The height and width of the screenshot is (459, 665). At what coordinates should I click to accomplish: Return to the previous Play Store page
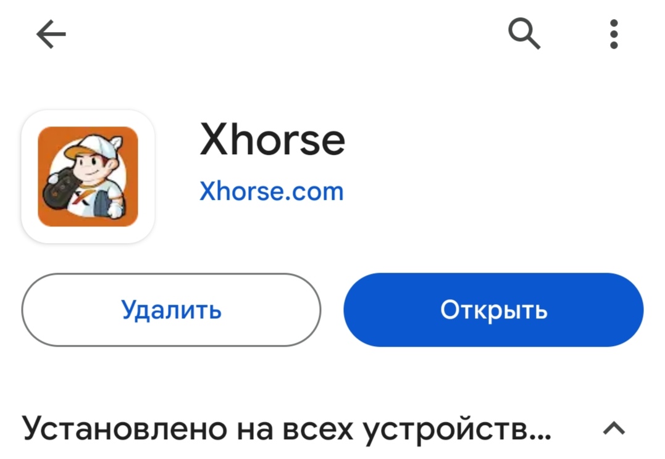coord(51,35)
